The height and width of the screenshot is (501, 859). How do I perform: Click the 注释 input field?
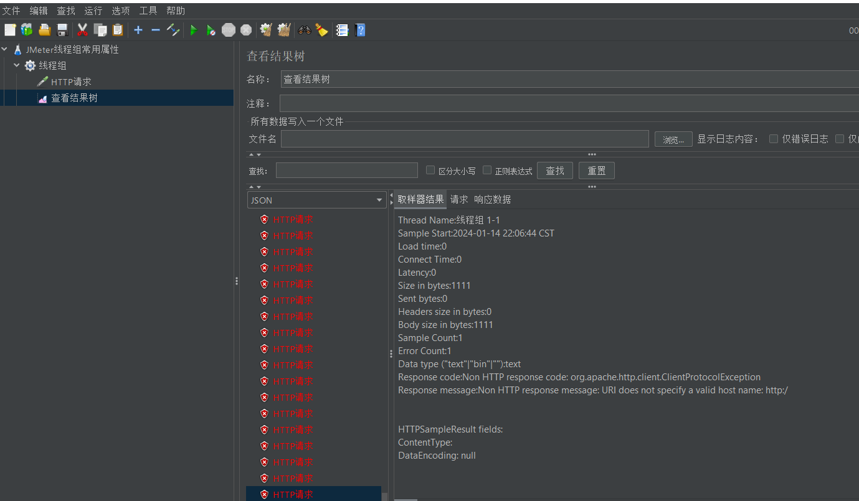click(569, 103)
